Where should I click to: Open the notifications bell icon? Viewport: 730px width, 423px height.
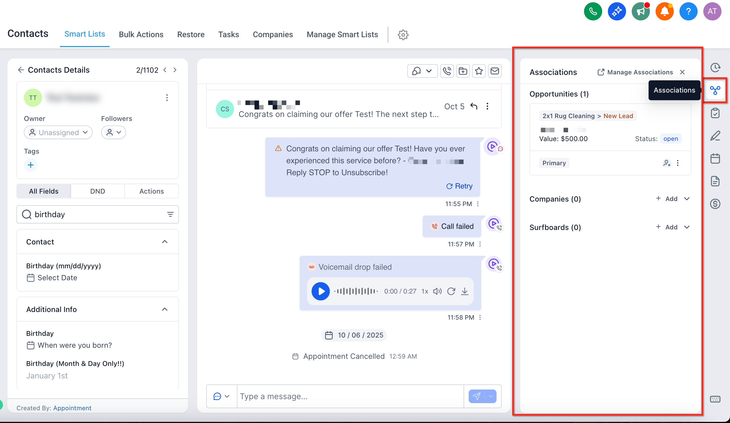click(665, 11)
